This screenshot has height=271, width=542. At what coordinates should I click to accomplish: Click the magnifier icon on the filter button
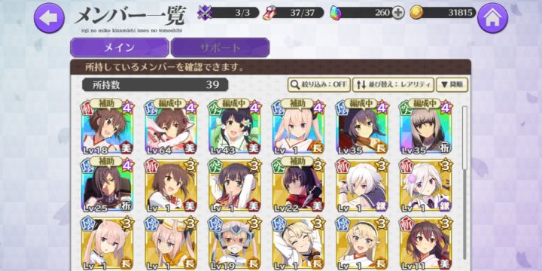point(295,84)
